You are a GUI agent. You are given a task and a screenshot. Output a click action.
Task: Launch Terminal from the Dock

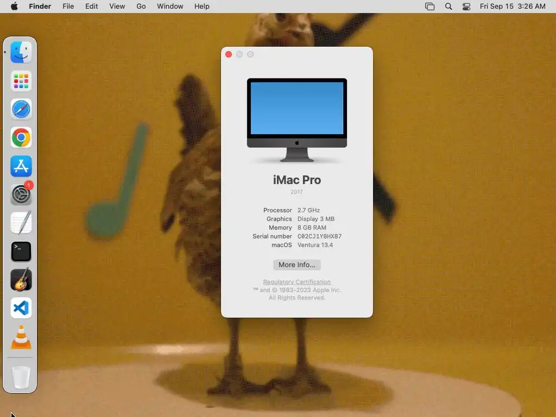point(21,251)
